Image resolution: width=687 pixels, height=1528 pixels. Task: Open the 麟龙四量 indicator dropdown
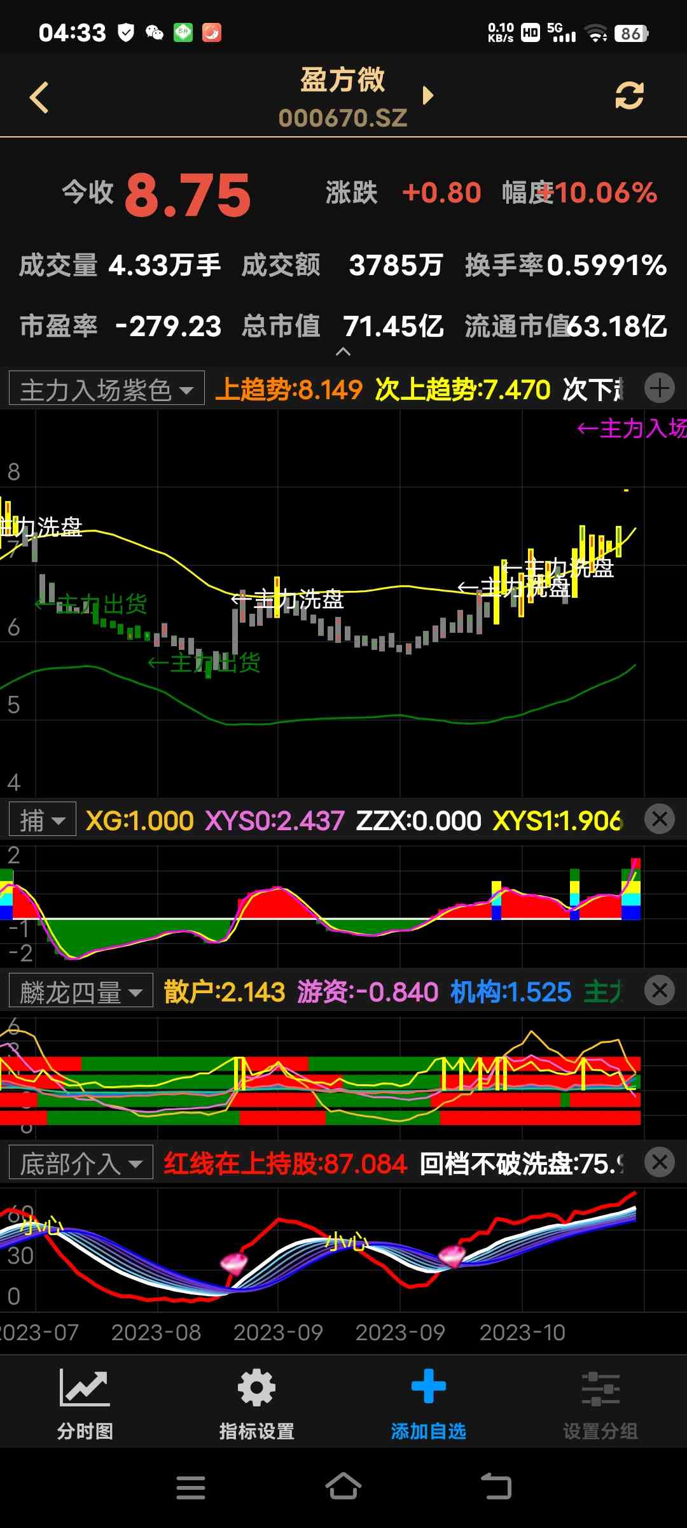(x=81, y=991)
